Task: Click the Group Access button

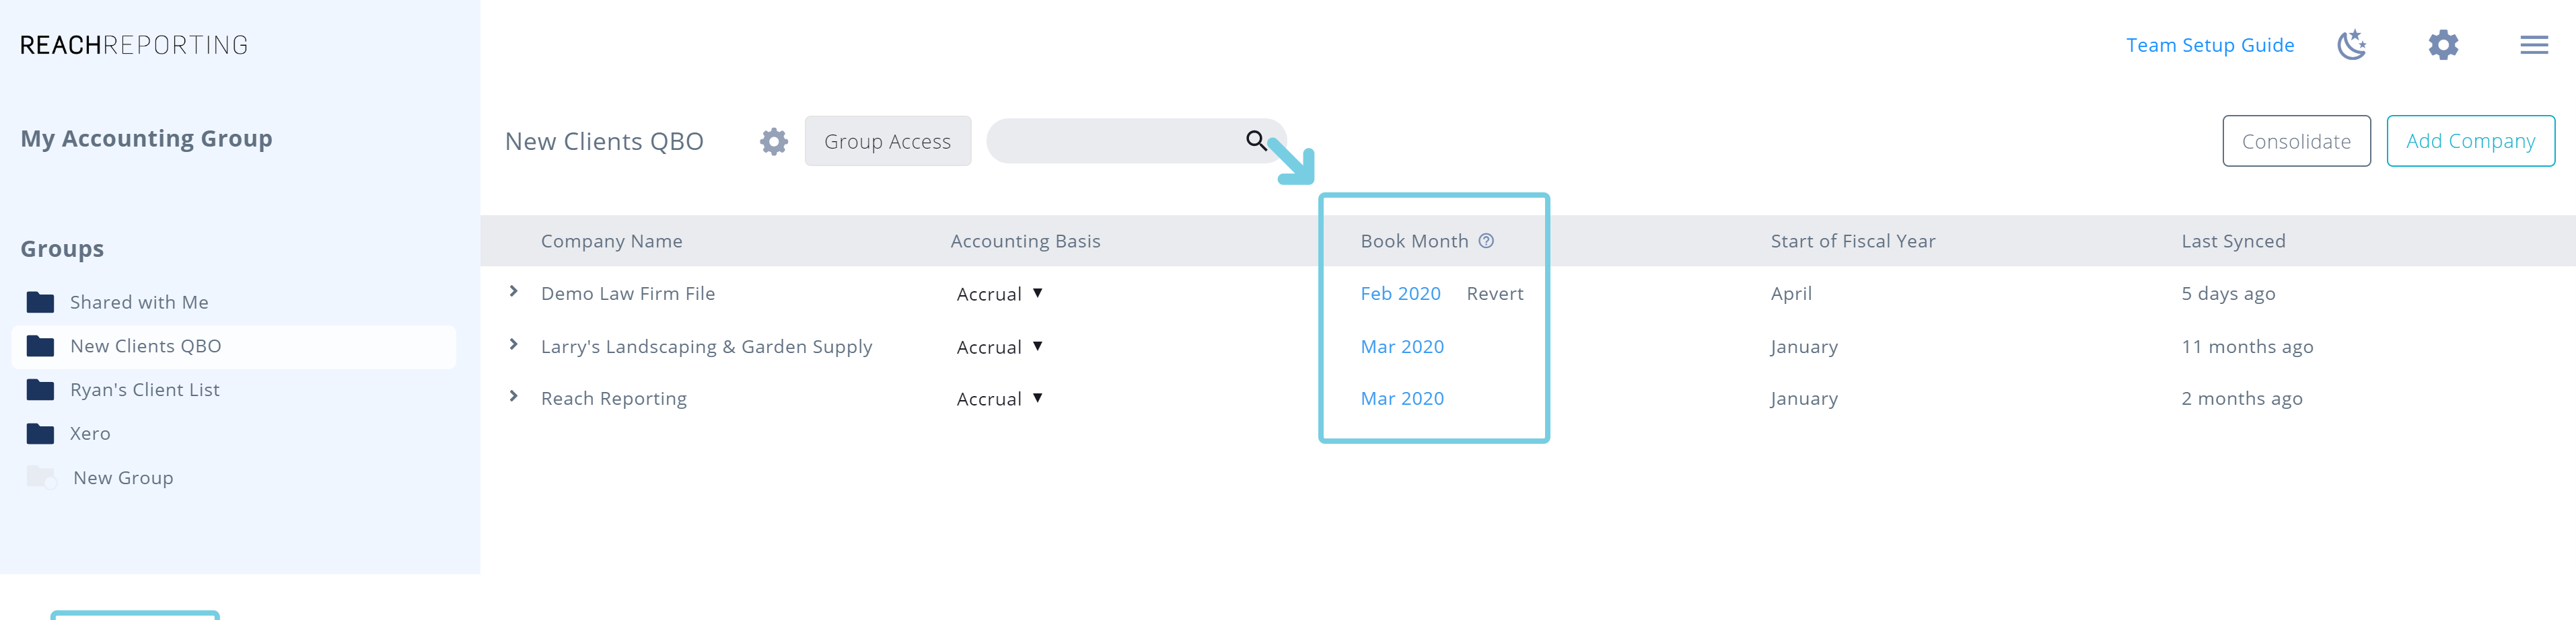Action: 887,141
